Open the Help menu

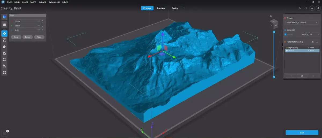(65, 2)
